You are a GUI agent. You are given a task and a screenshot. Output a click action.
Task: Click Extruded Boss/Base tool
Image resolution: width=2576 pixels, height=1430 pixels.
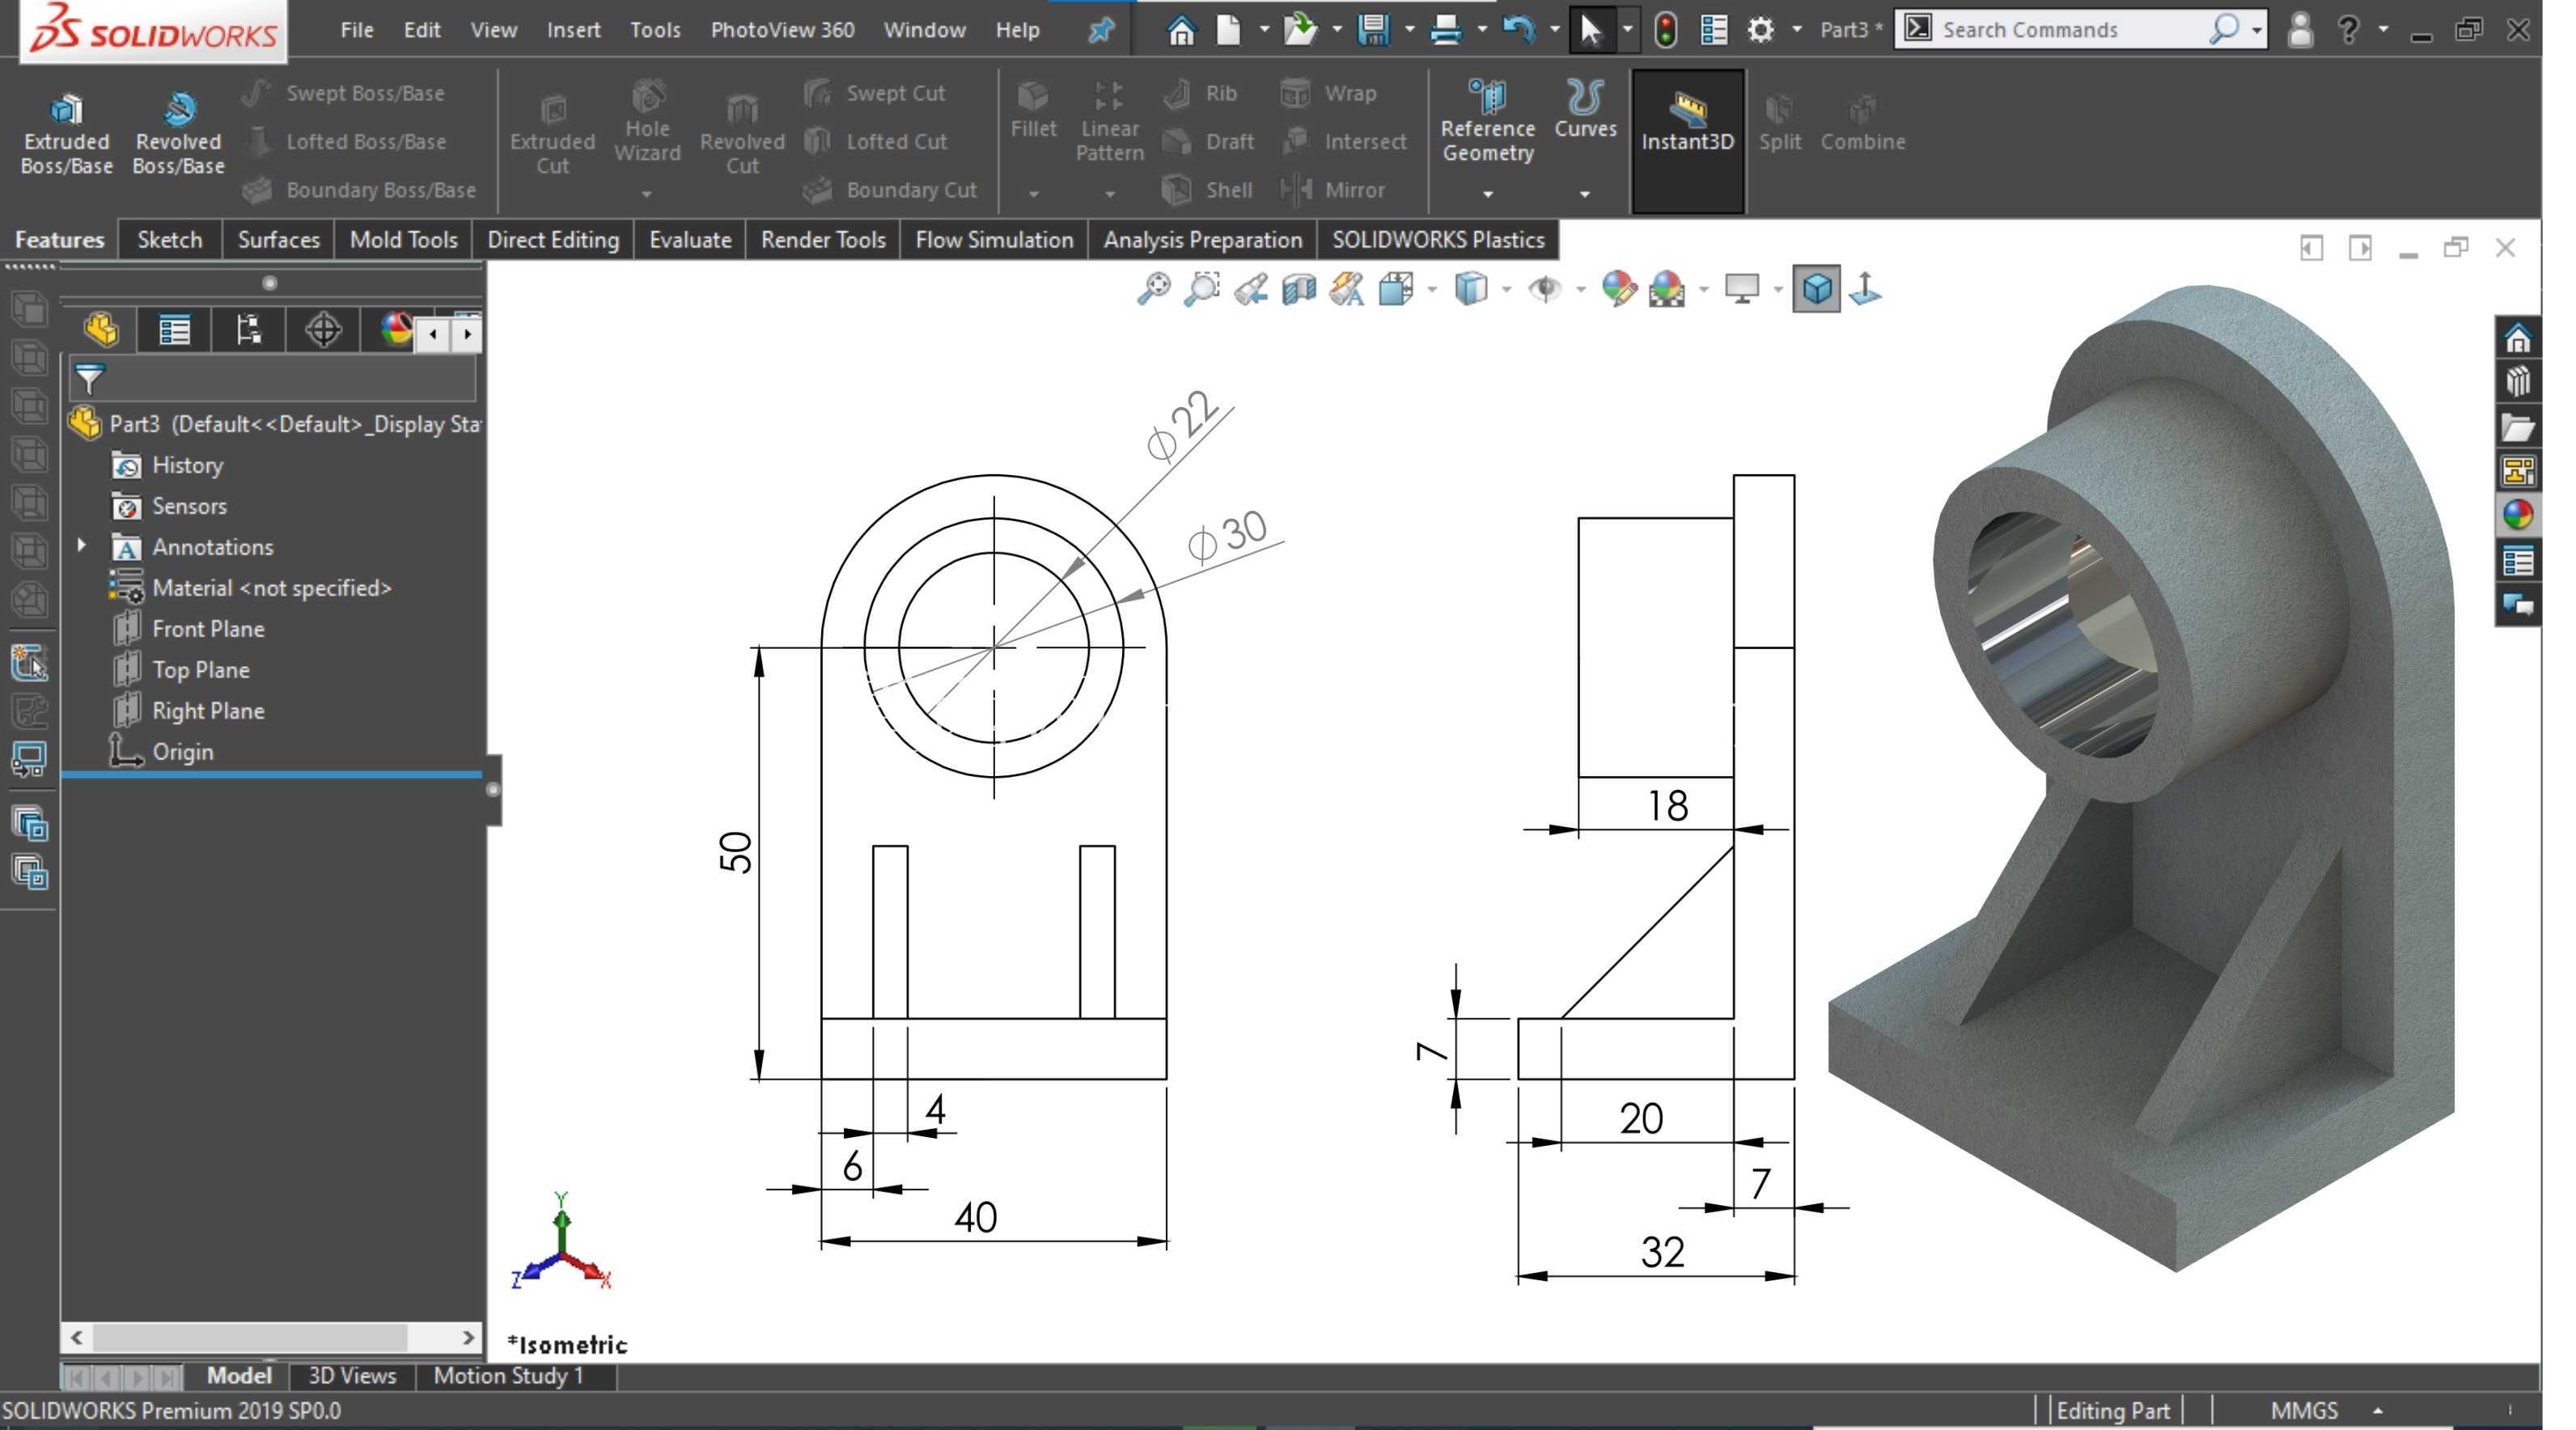(x=66, y=134)
